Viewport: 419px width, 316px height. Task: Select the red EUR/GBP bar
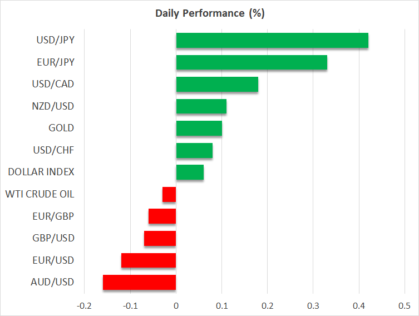[x=162, y=216]
